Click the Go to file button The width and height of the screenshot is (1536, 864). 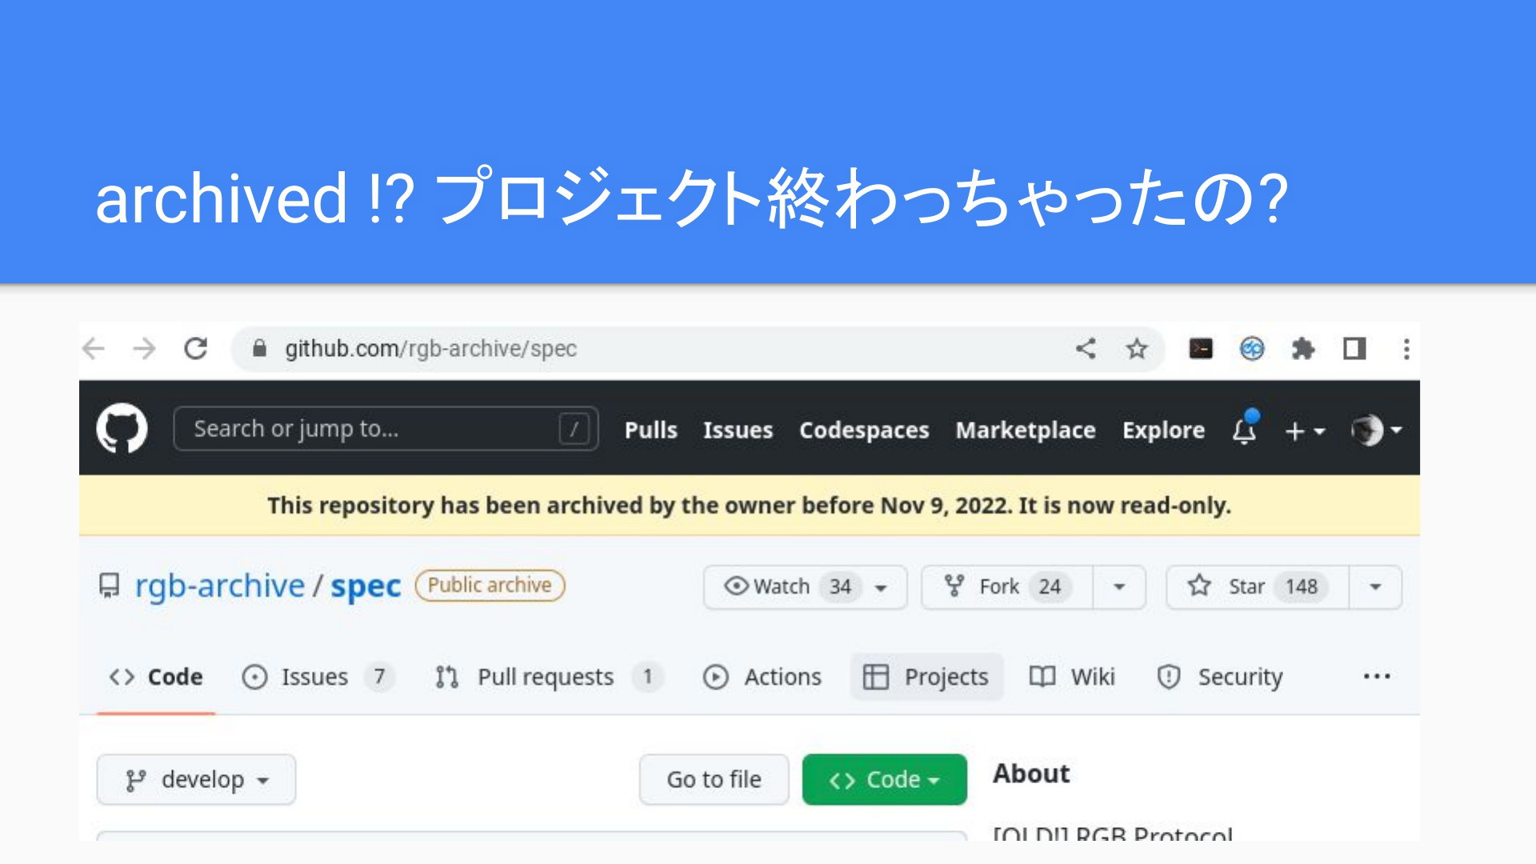pyautogui.click(x=714, y=779)
